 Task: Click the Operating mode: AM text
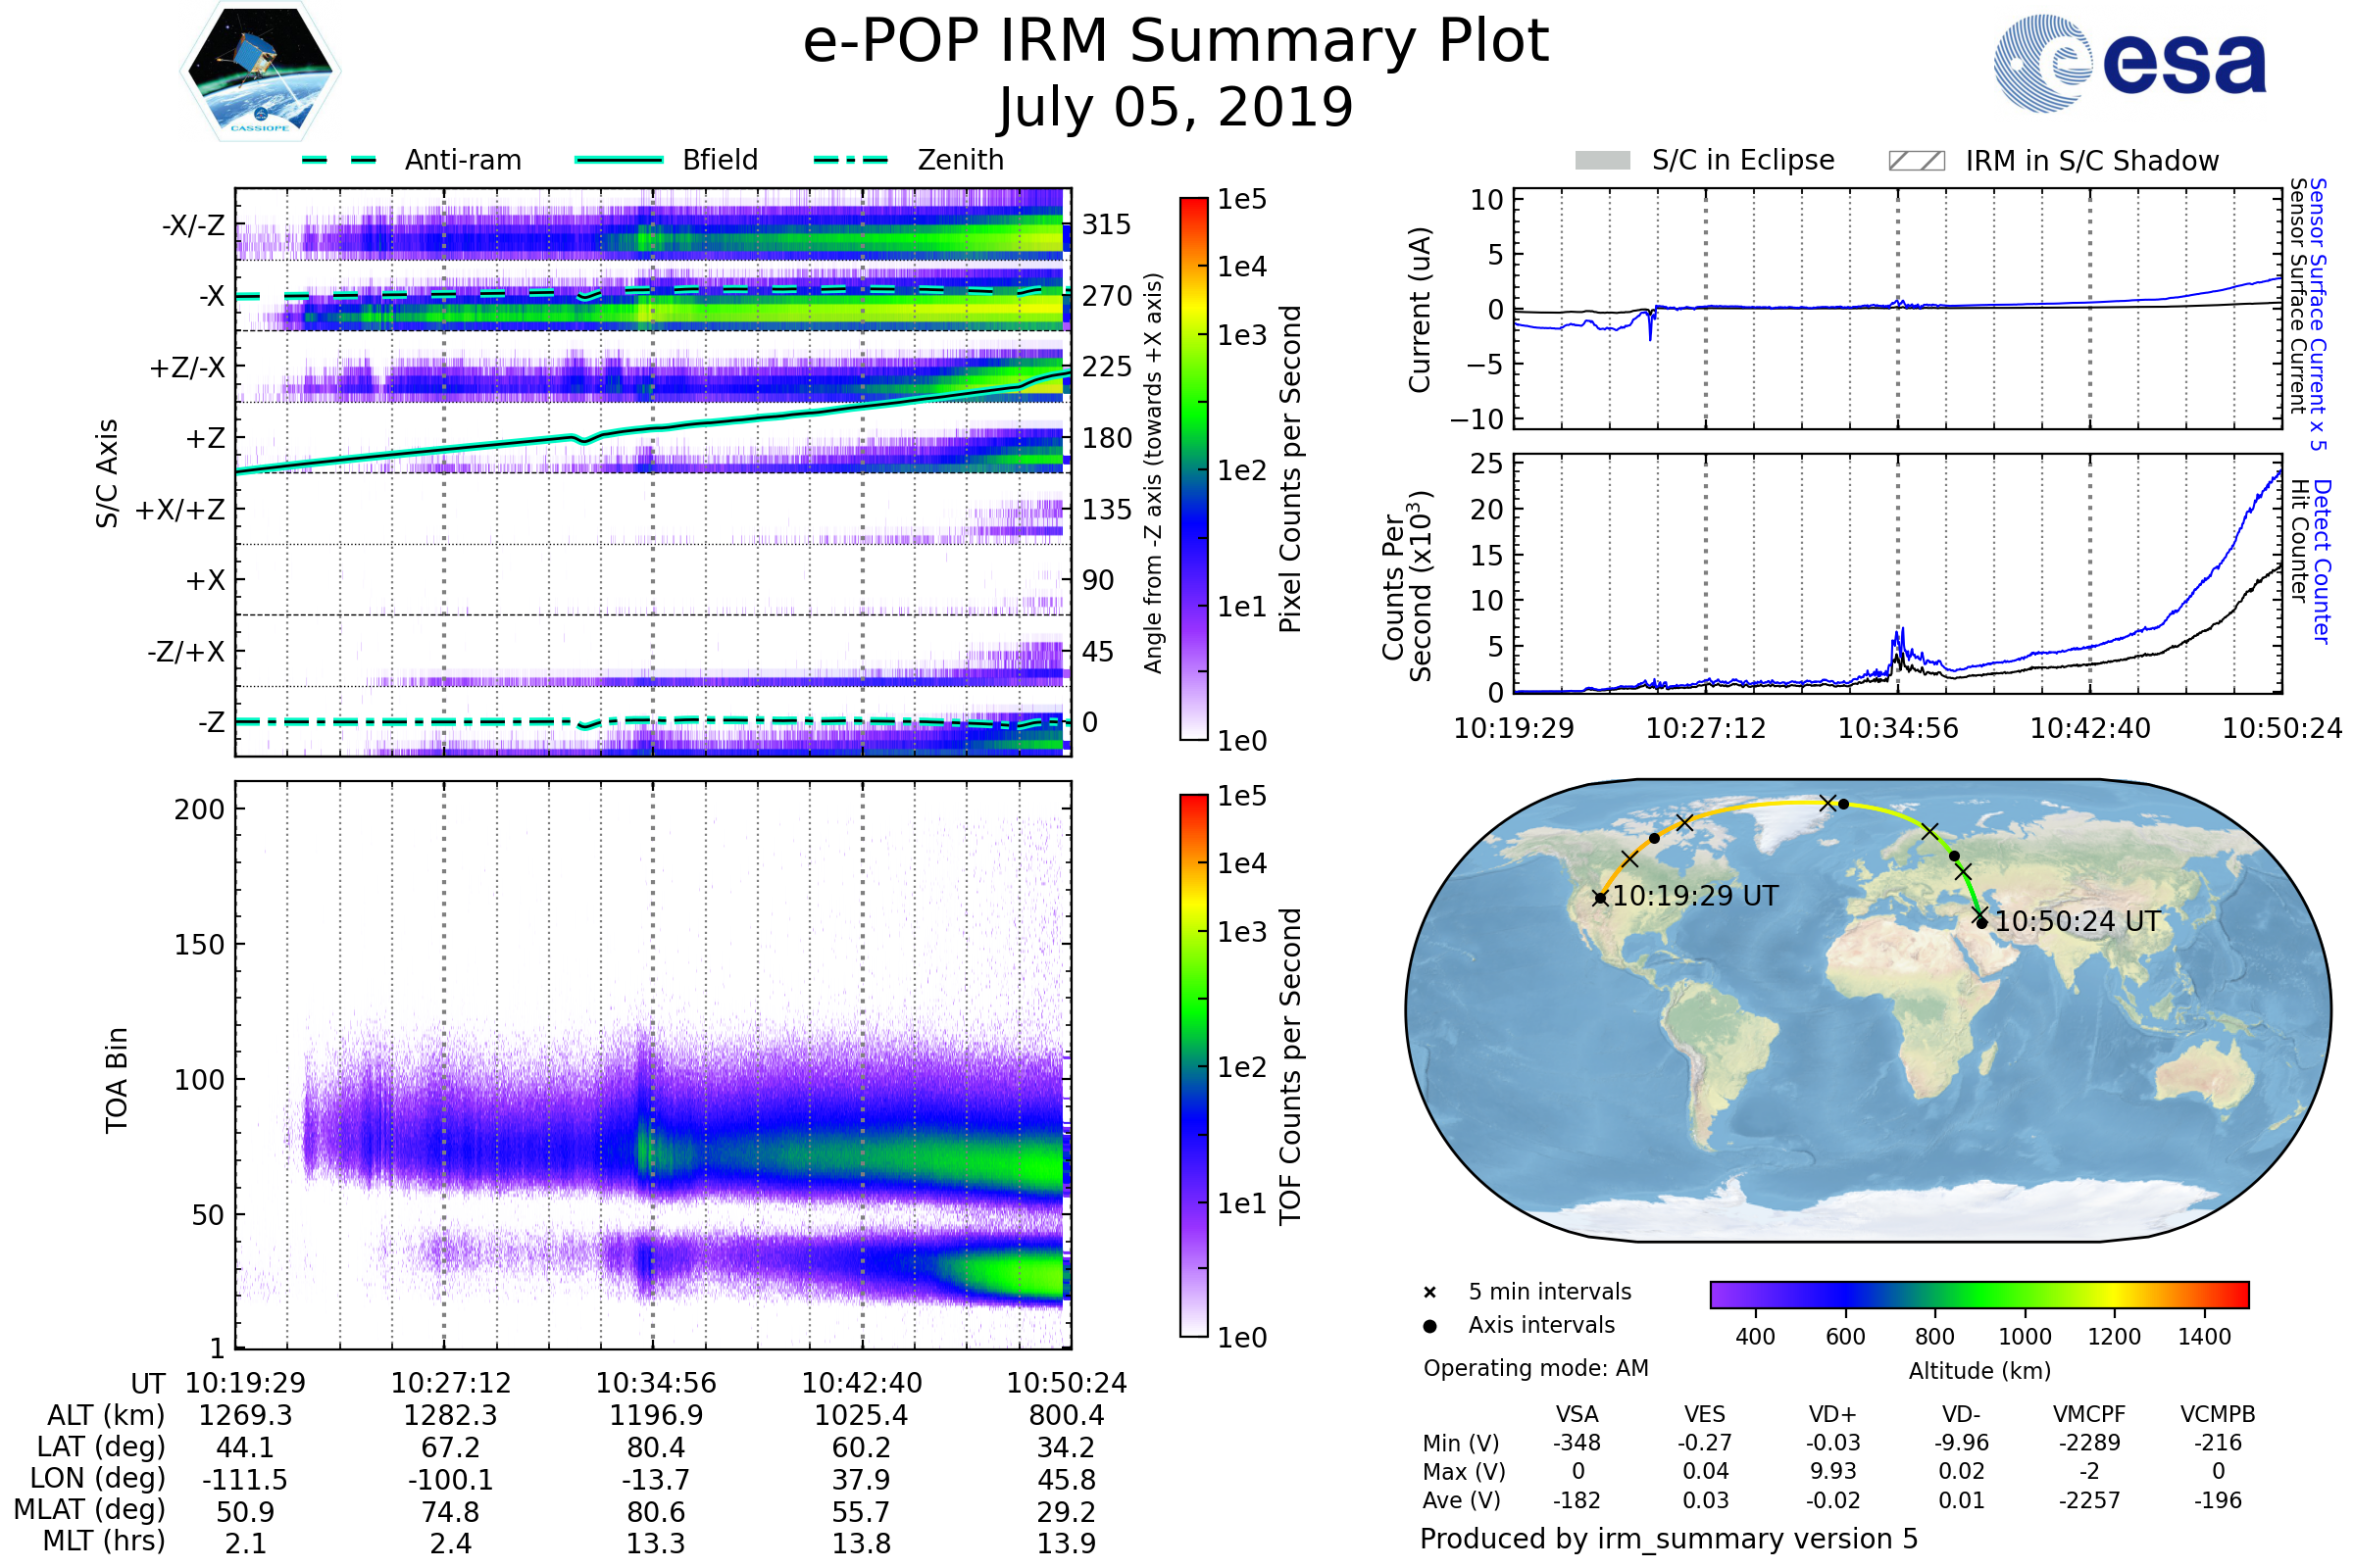click(1535, 1368)
